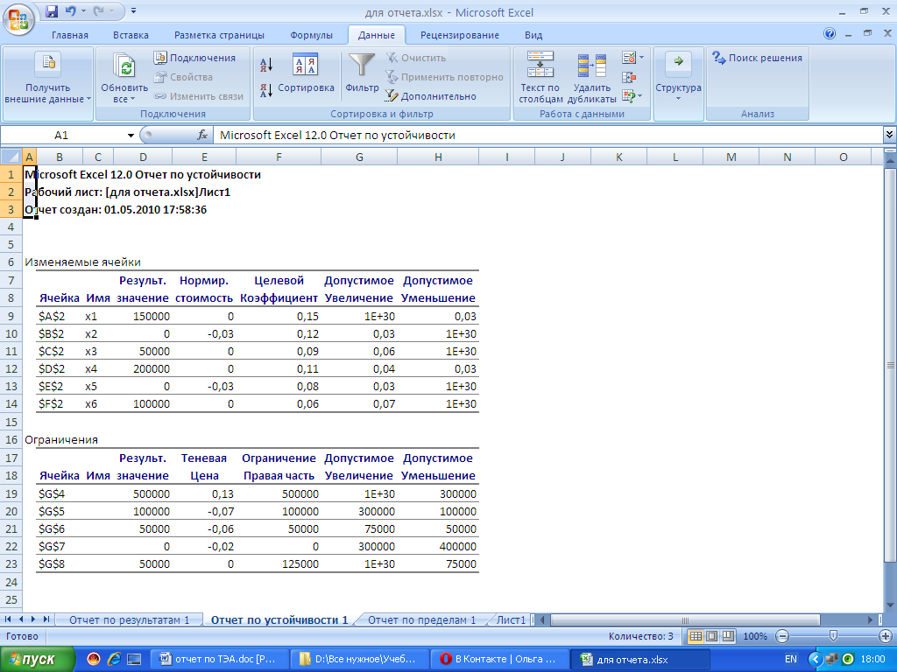Open Text to Columns (Текст по столбцам)
The height and width of the screenshot is (672, 897).
[540, 78]
